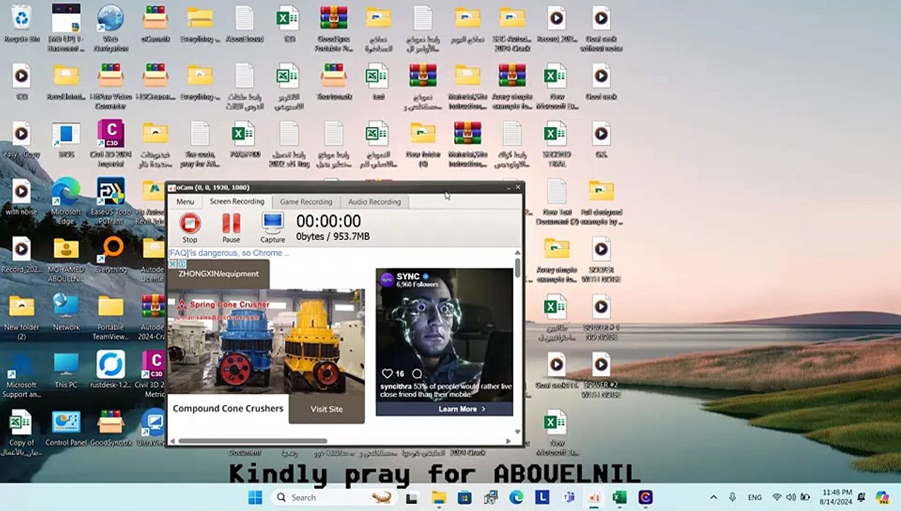Viewport: 901px width, 511px height.
Task: Open the Windows Start menu
Action: pos(255,498)
